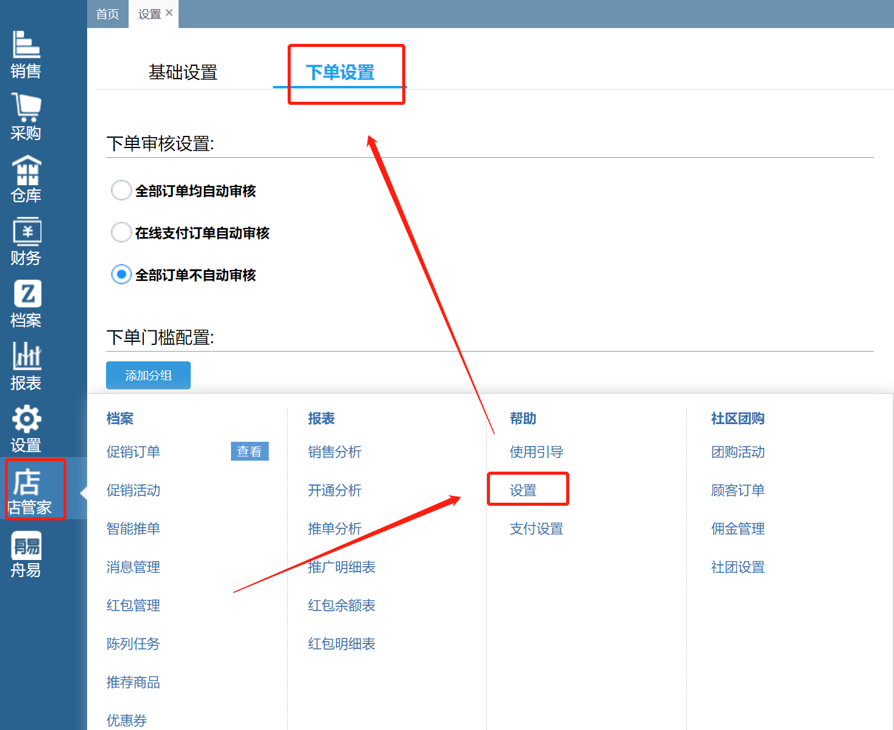Open 佣金管理 under 社区团购
This screenshot has width=894, height=730.
click(x=738, y=529)
